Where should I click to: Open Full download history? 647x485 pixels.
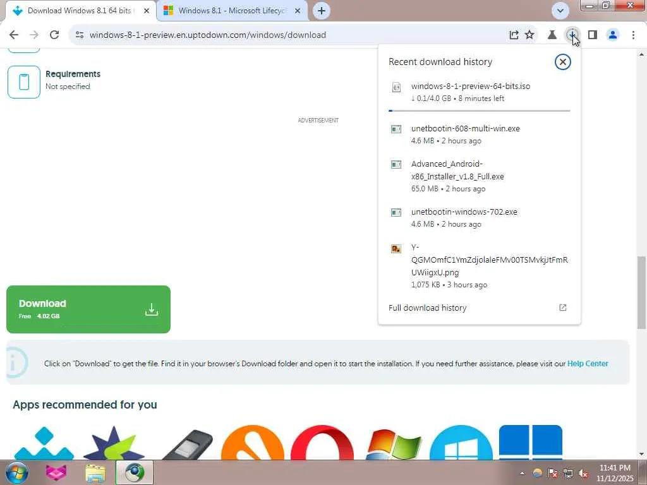click(479, 308)
